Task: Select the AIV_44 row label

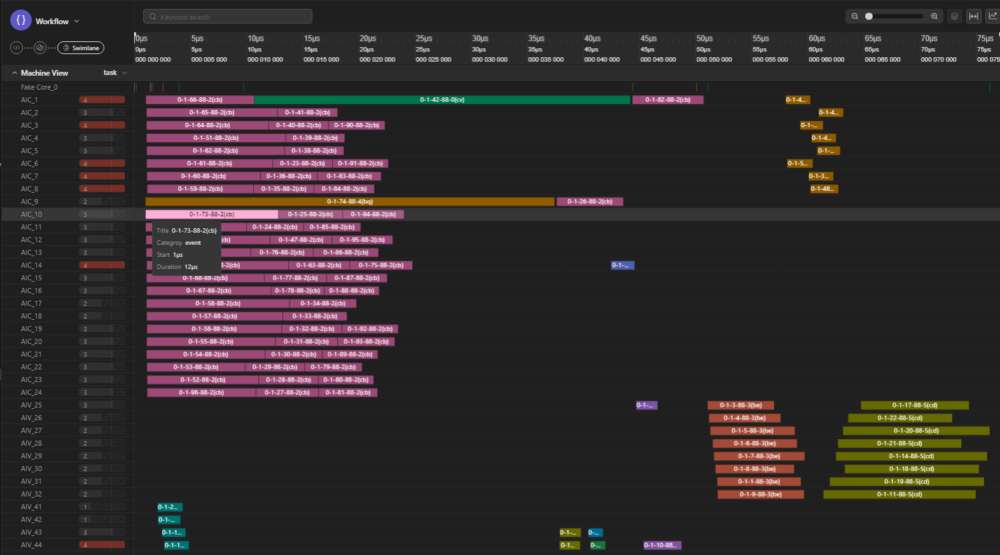Action: 31,545
